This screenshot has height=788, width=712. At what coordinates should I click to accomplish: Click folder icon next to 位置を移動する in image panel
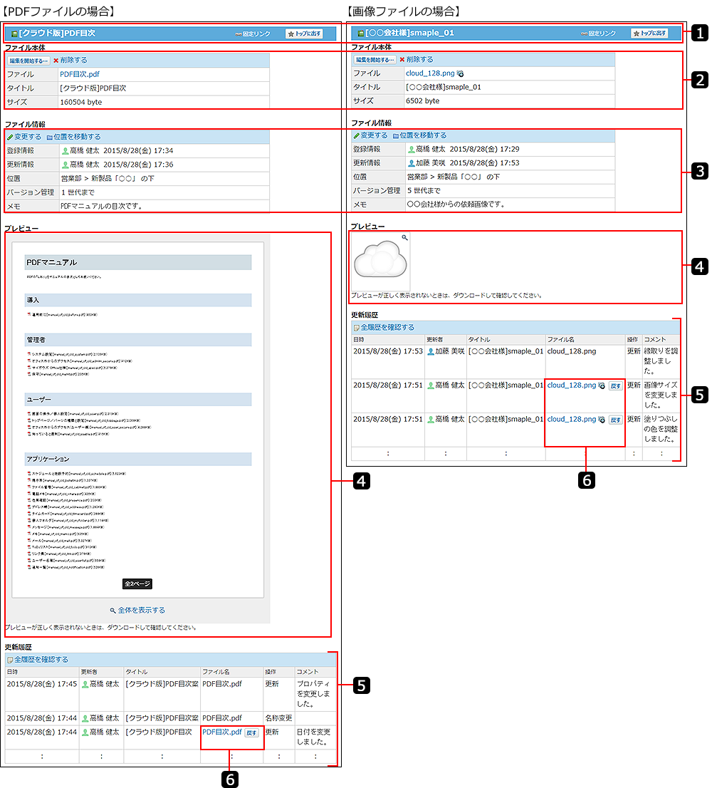coord(396,135)
